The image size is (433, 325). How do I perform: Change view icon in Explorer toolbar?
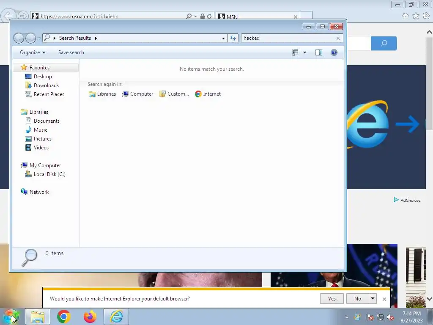tap(295, 52)
